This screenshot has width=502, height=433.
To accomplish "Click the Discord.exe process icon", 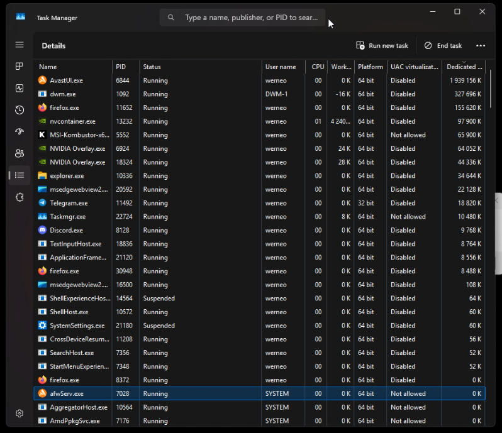I will coord(42,230).
